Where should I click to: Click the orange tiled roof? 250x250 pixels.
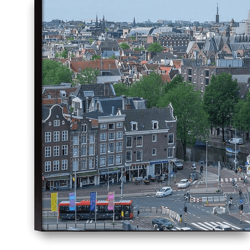tap(94, 65)
